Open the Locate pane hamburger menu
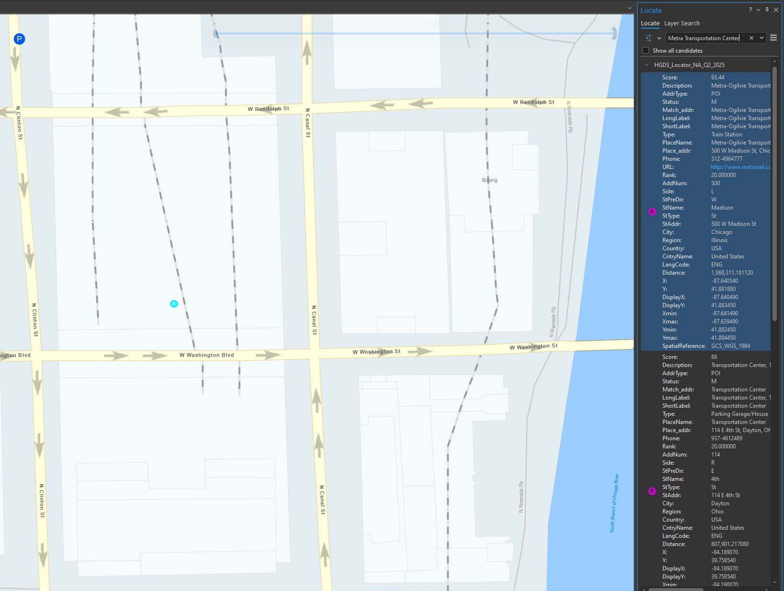 (773, 38)
